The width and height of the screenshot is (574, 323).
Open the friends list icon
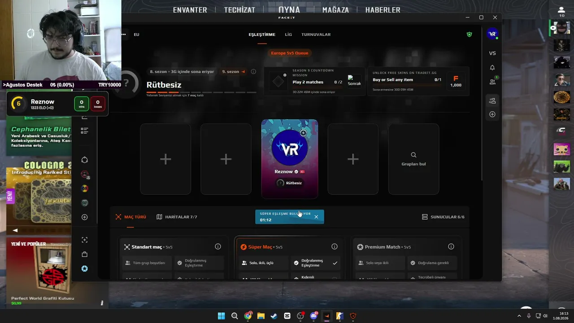click(x=492, y=82)
